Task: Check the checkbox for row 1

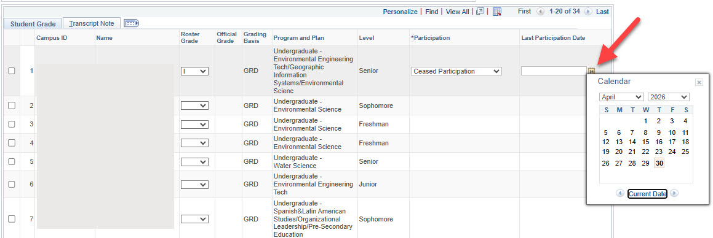Action: [12, 71]
